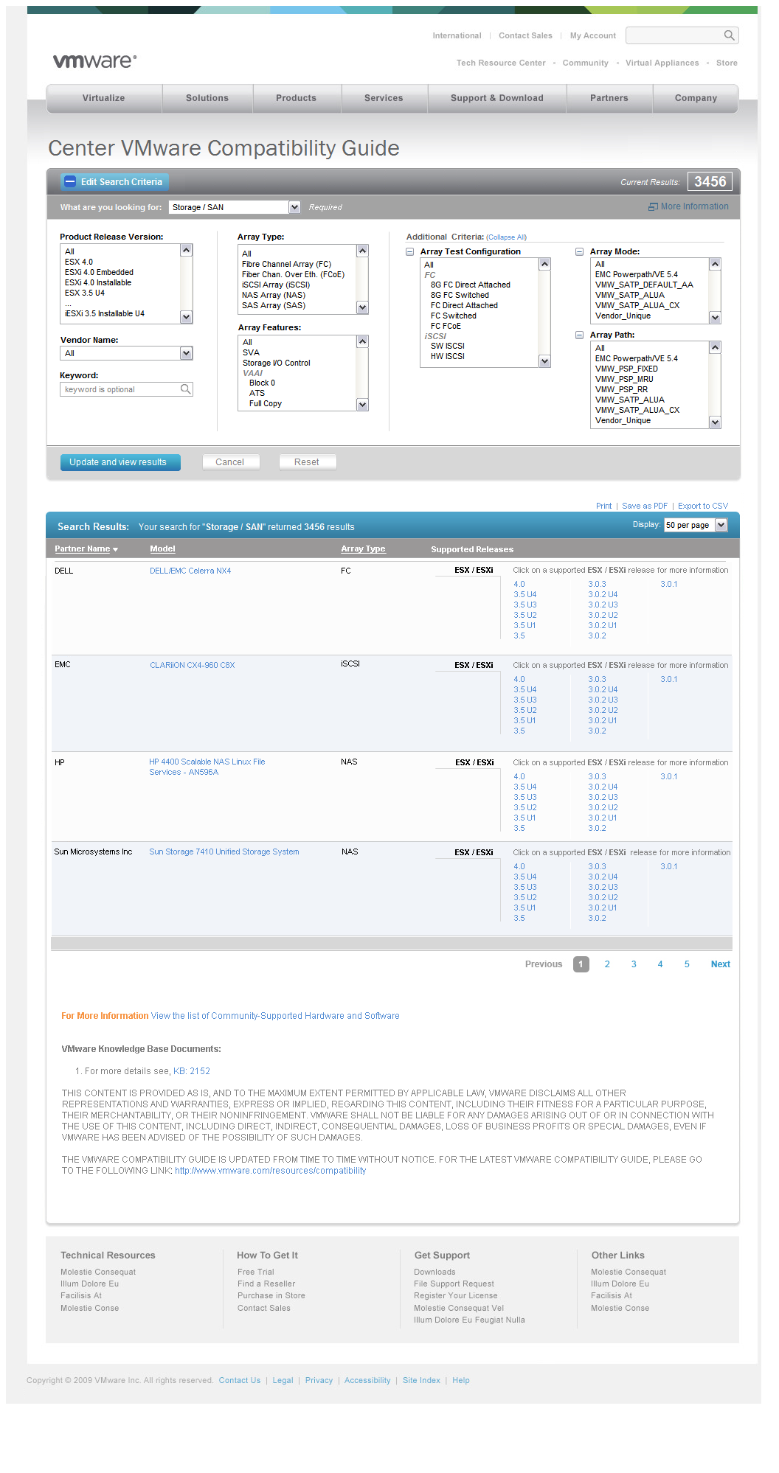The height and width of the screenshot is (1473, 779).
Task: Open the Storage / SAN dropdown
Action: [294, 207]
